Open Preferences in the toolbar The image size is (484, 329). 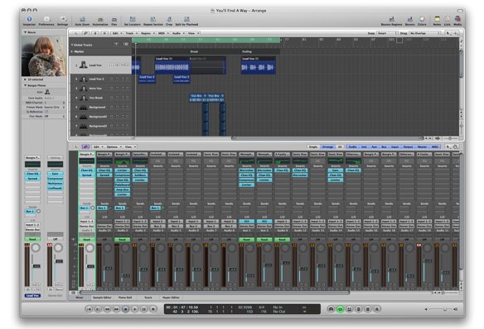[x=46, y=21]
